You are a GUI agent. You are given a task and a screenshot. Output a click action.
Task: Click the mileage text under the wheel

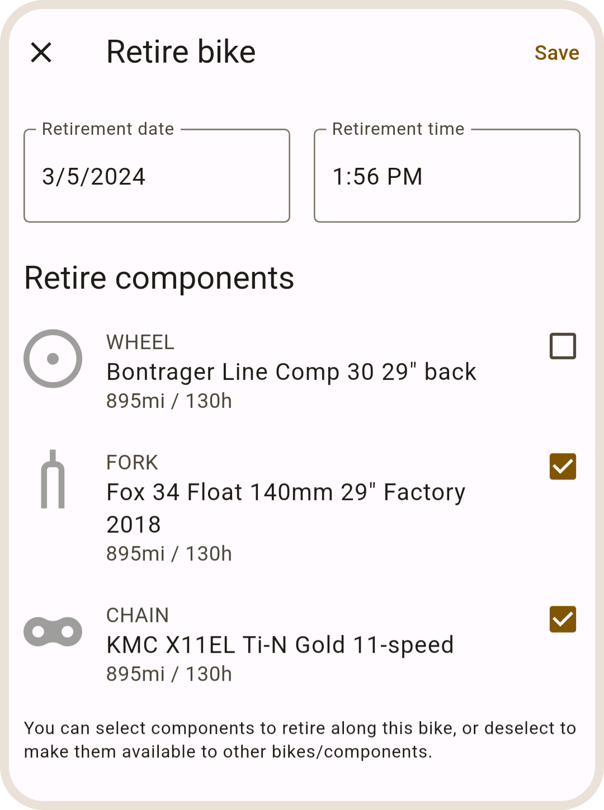(x=169, y=401)
